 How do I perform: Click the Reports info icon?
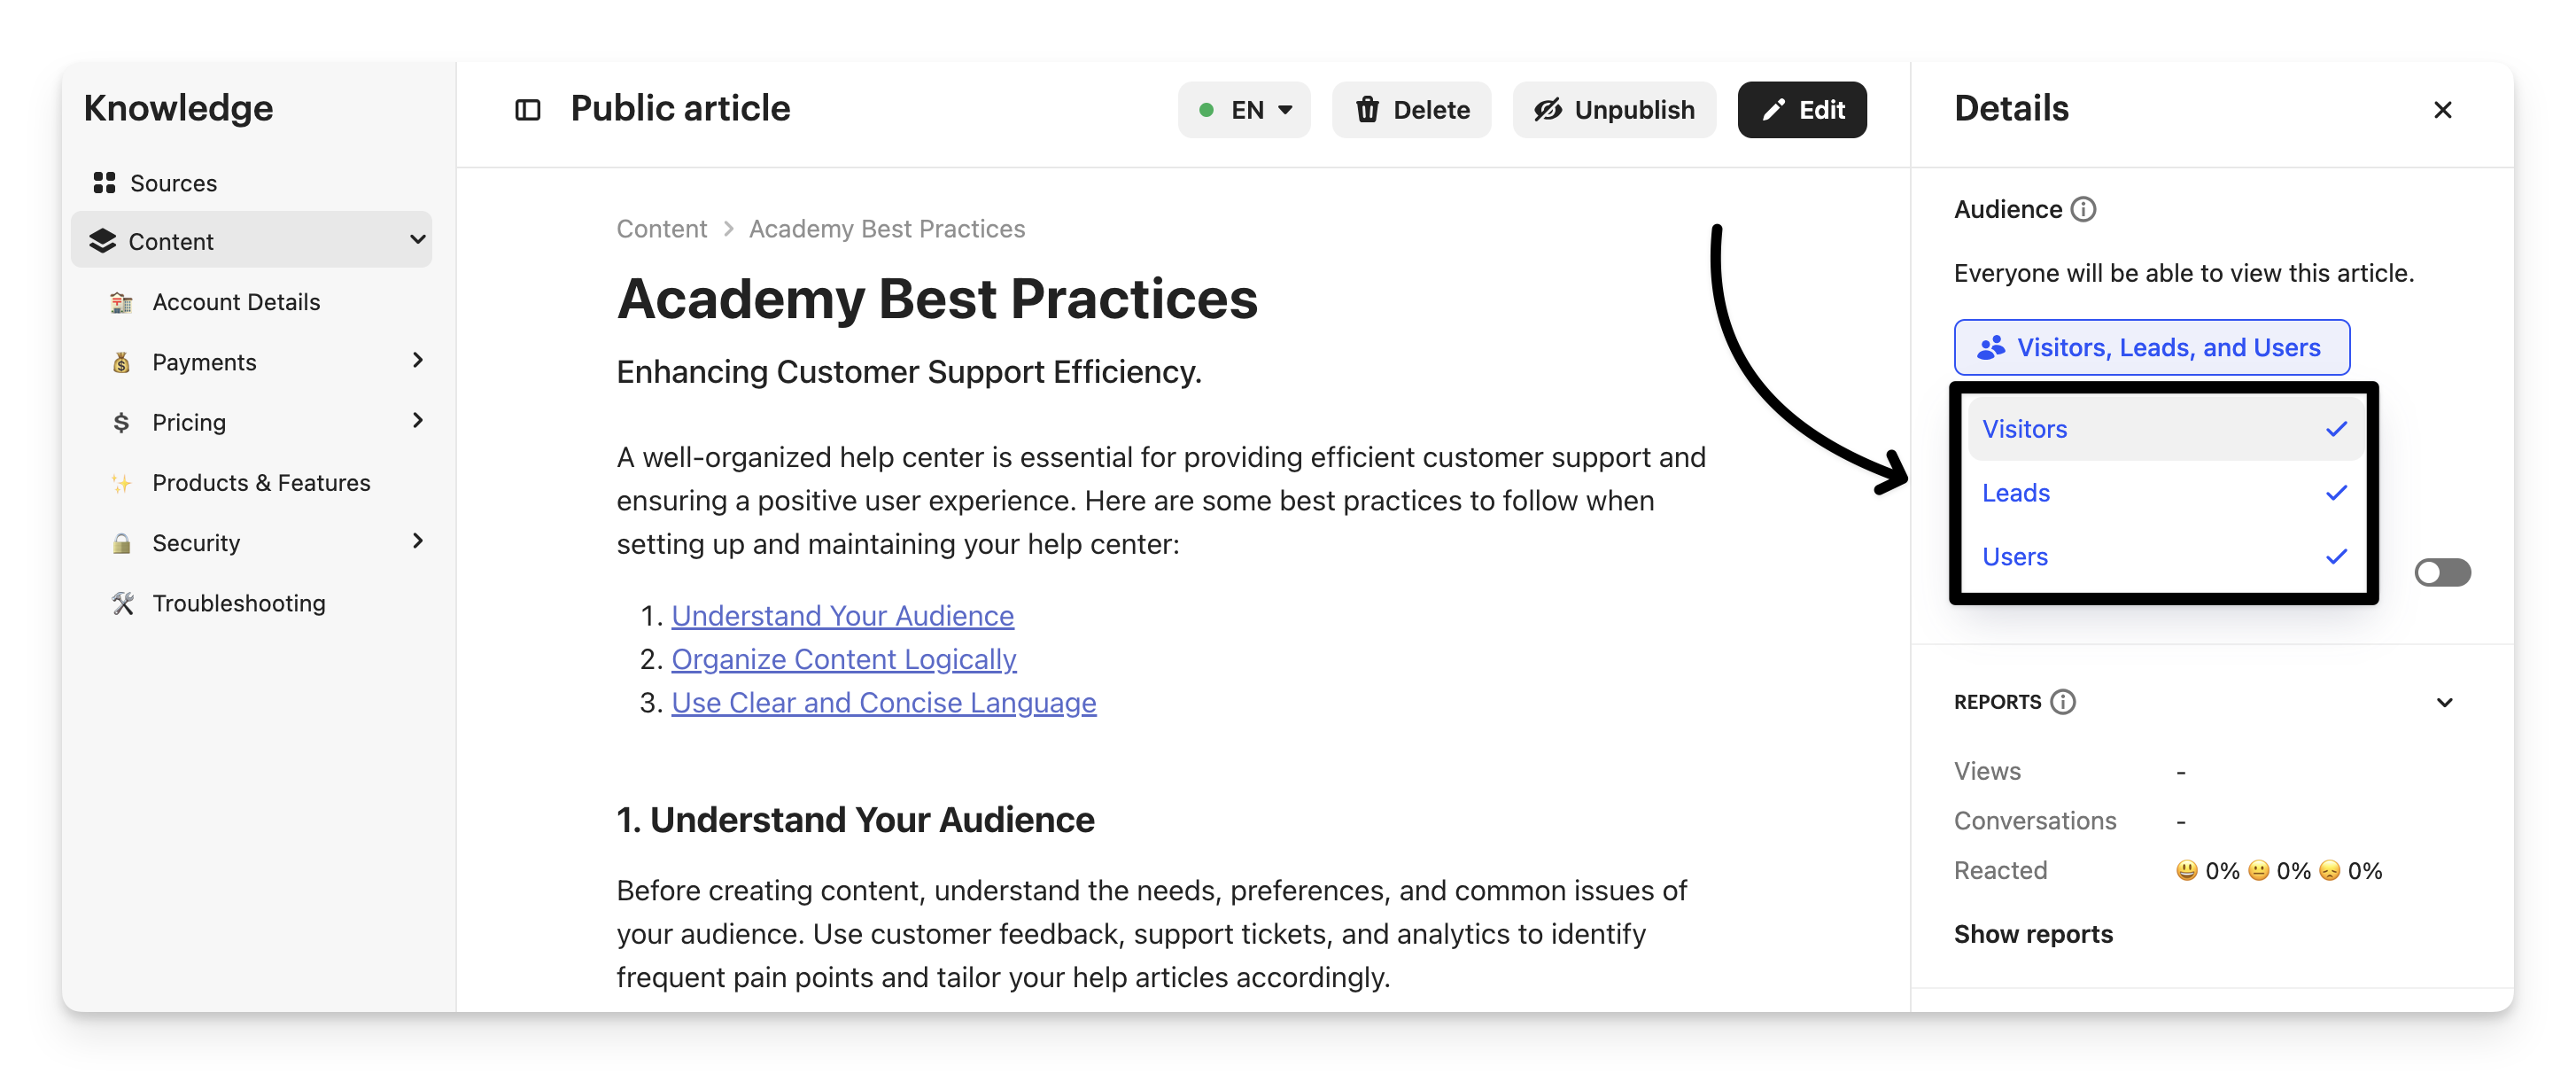pyautogui.click(x=2062, y=702)
